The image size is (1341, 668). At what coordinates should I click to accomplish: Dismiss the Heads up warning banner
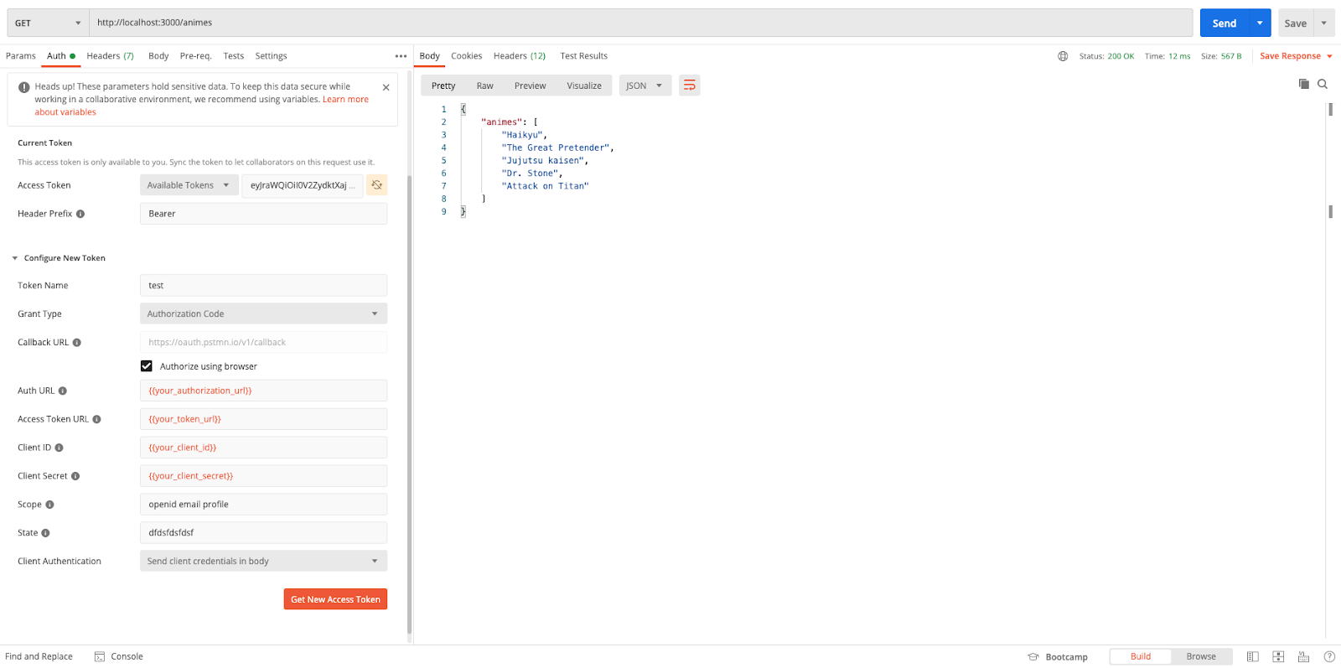(386, 87)
